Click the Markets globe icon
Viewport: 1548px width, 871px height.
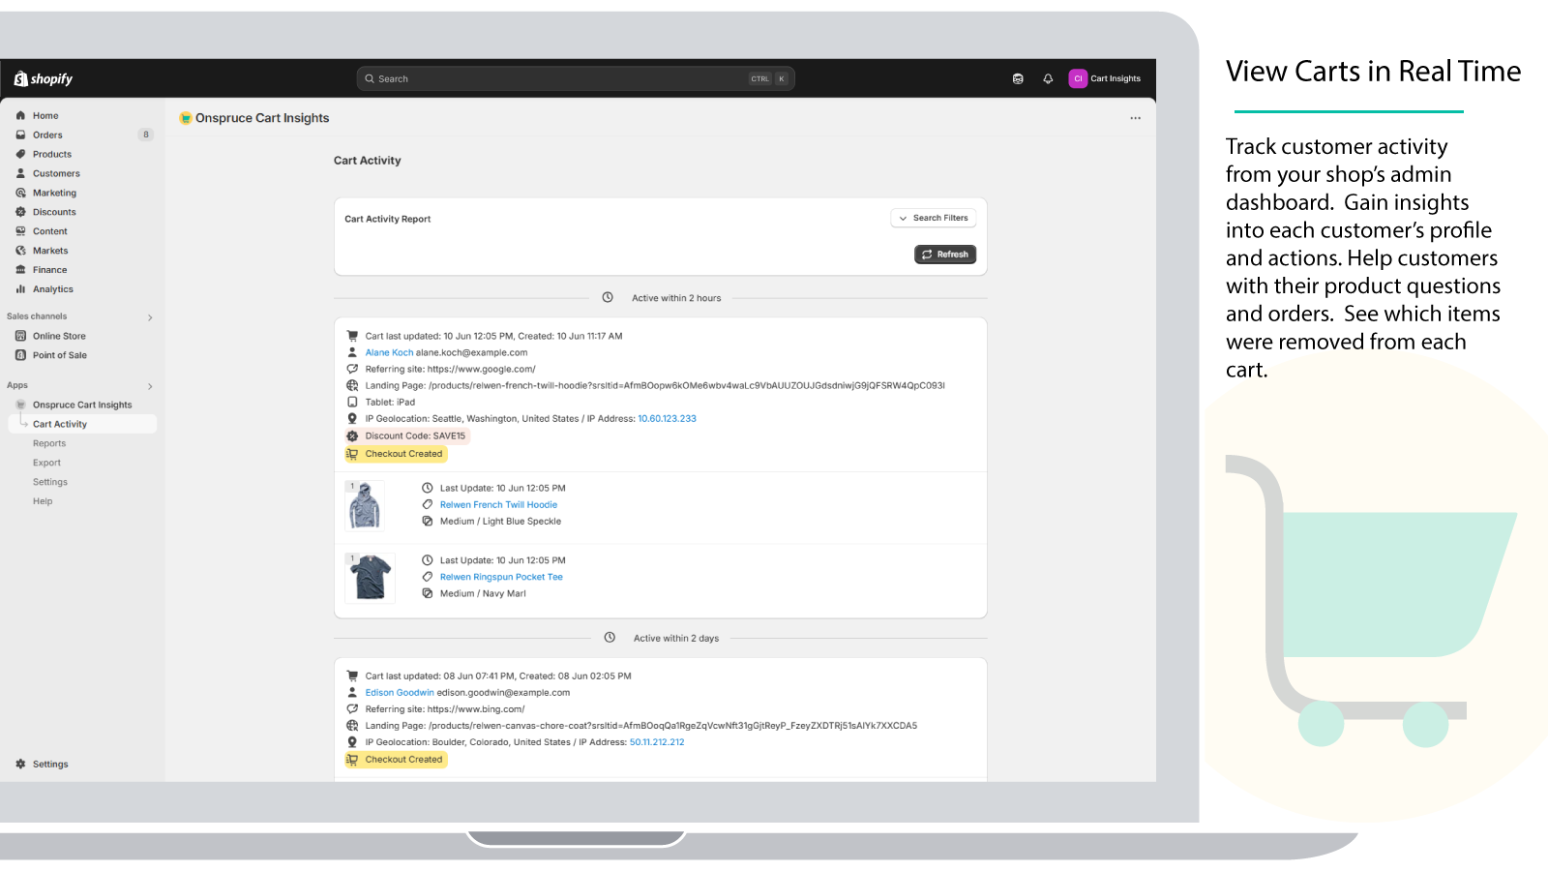pyautogui.click(x=20, y=251)
